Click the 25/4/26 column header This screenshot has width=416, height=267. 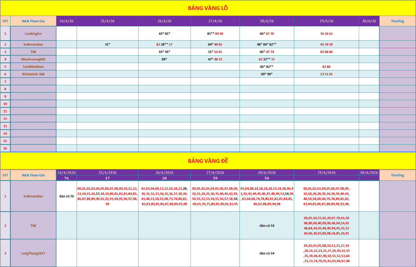click(x=107, y=21)
